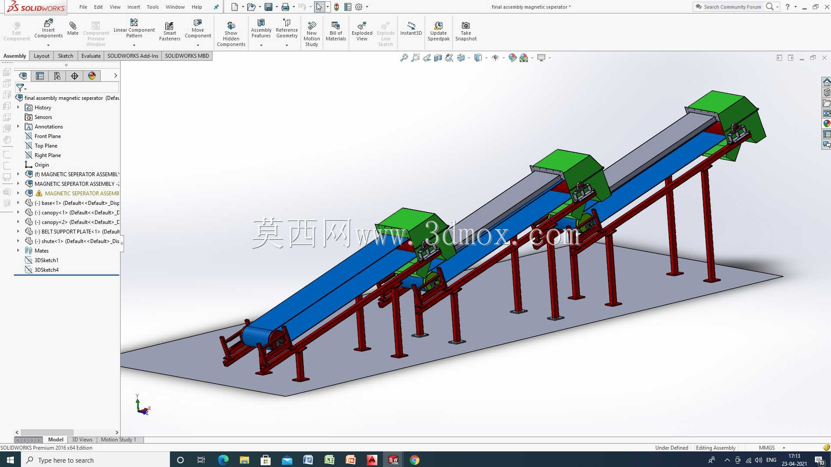This screenshot has width=831, height=467.
Task: Open the MMGS unit system status
Action: (x=767, y=448)
